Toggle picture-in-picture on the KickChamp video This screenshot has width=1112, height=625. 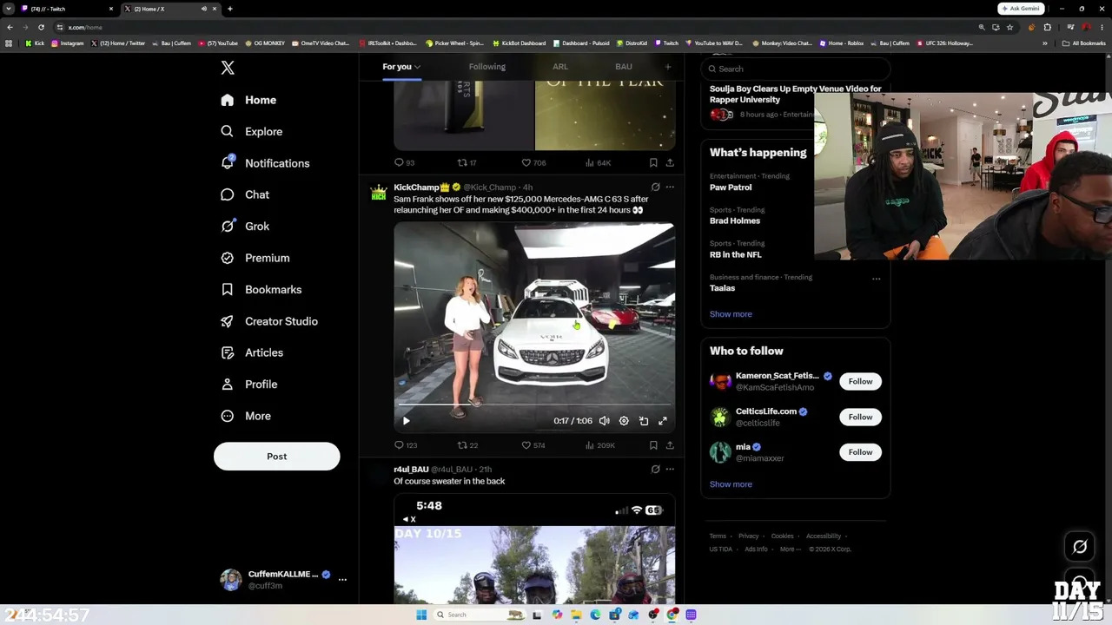click(644, 421)
